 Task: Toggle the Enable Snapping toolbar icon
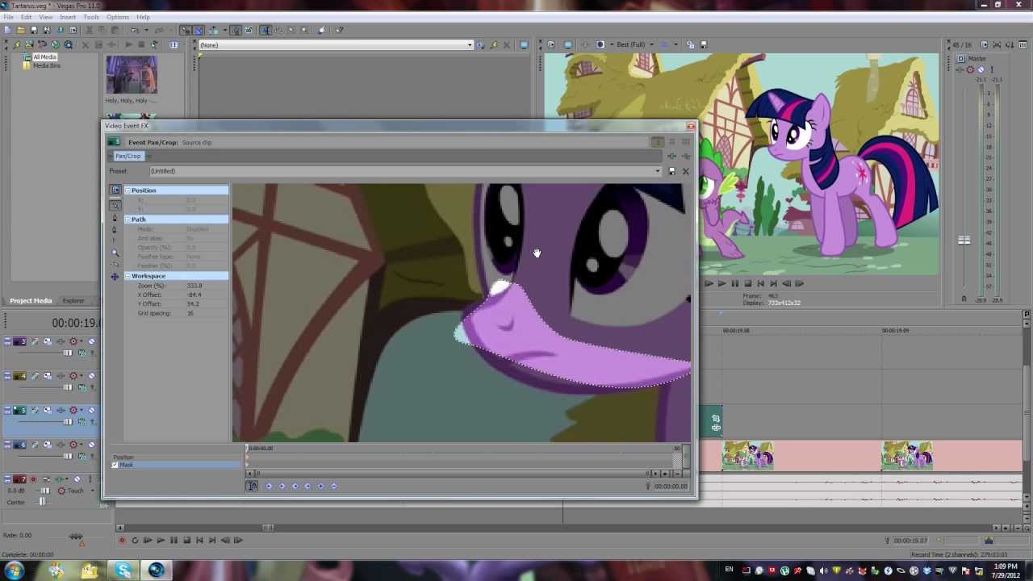pos(185,31)
